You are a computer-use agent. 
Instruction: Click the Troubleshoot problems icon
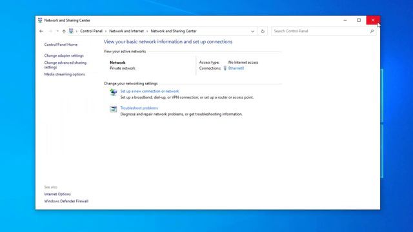tap(114, 109)
